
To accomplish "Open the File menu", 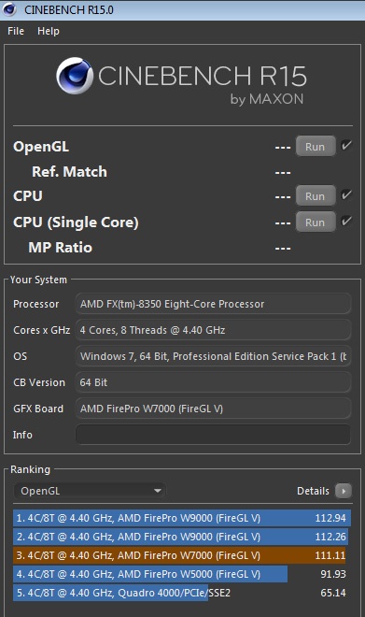I will pyautogui.click(x=16, y=31).
